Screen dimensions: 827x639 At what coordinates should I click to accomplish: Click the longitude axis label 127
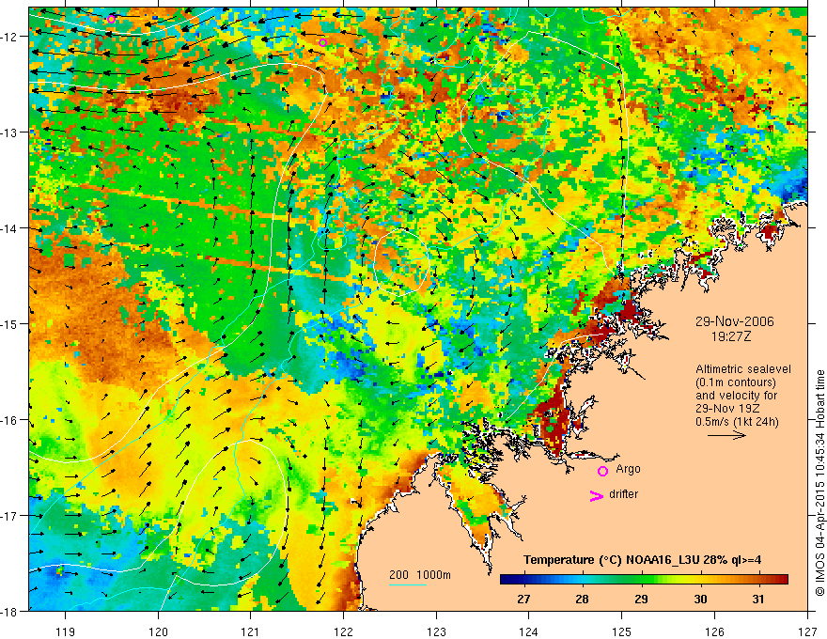[x=807, y=631]
